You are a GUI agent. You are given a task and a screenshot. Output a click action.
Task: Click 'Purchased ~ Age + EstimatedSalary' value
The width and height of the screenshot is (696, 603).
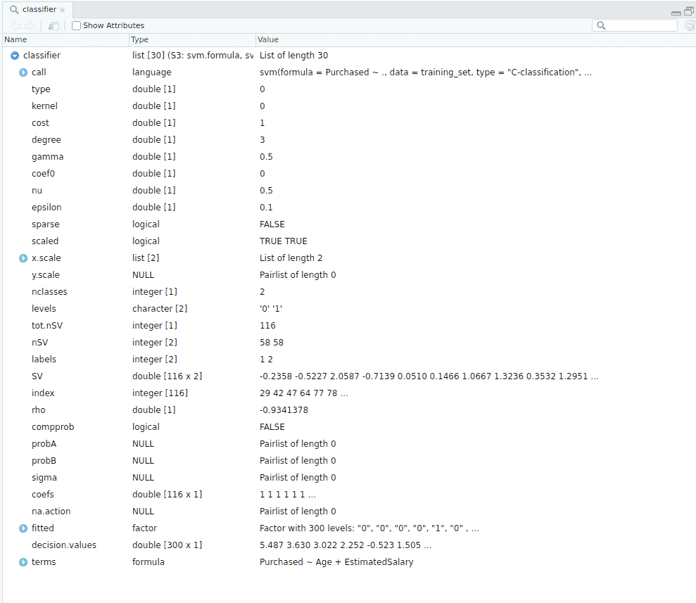(x=336, y=561)
